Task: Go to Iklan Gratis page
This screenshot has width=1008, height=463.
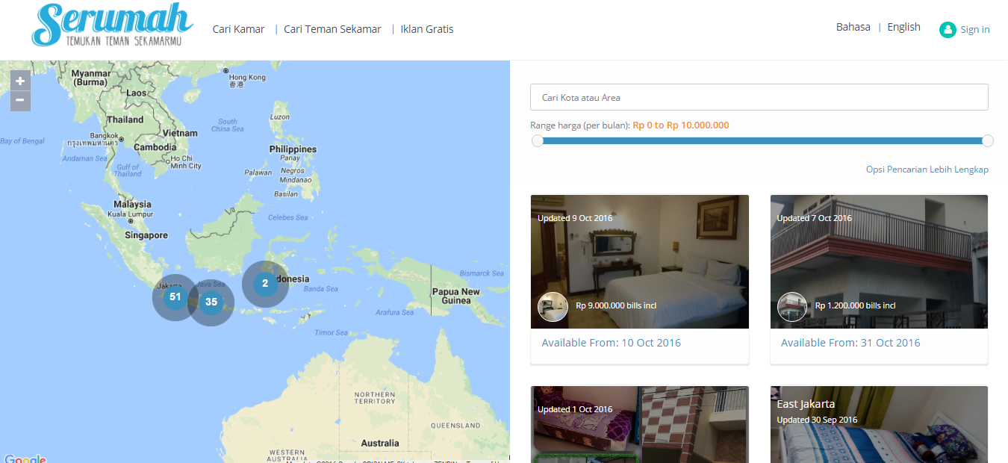Action: (x=427, y=29)
